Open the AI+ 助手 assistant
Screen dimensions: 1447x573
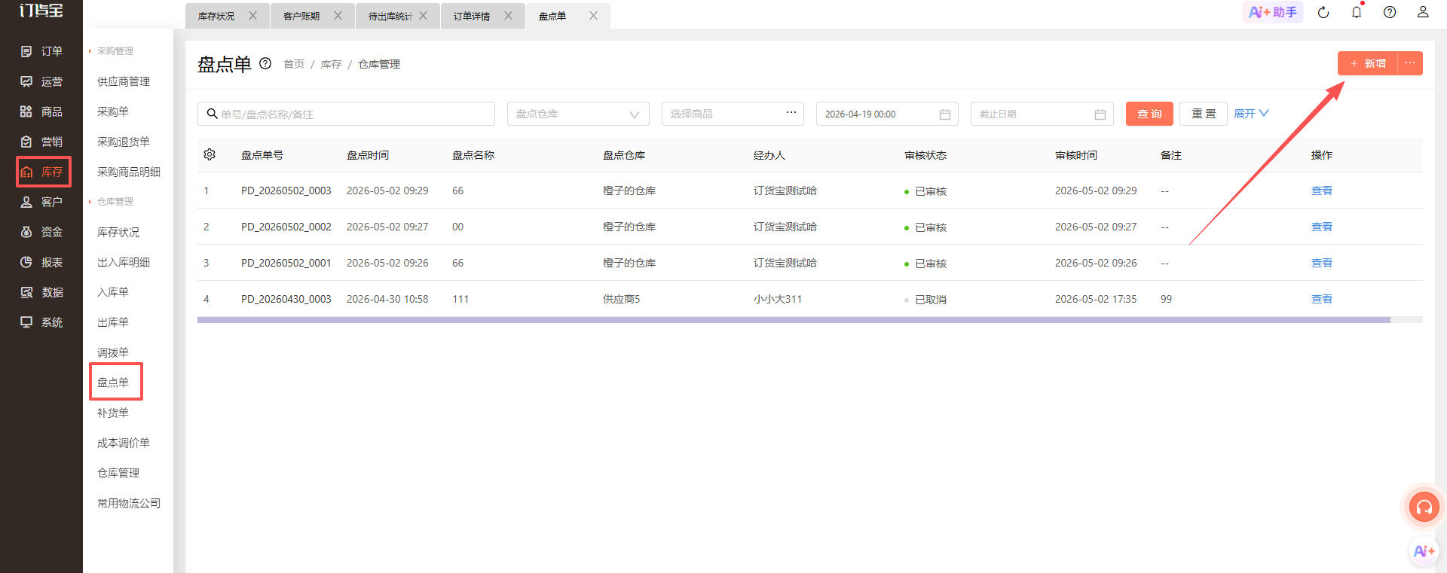(1273, 12)
